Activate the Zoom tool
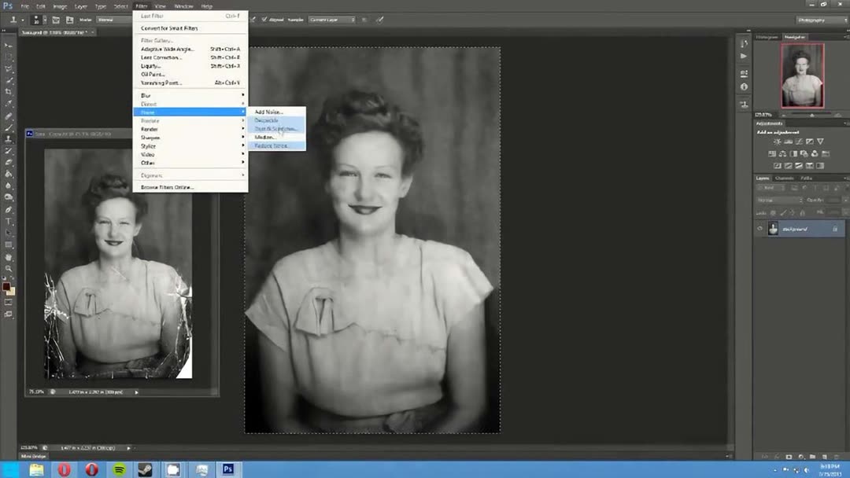 (9, 269)
